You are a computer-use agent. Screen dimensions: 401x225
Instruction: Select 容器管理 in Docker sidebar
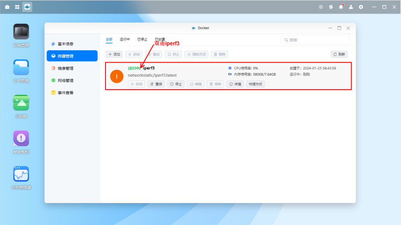tap(72, 56)
